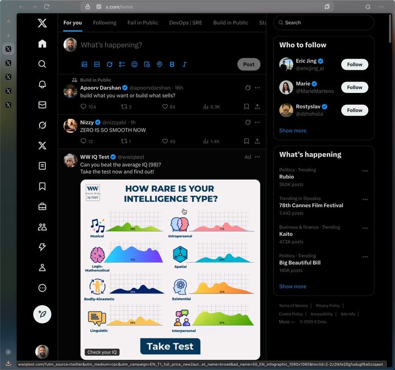
Task: Open more menu on WW IQ Test ad
Action: pos(257,157)
